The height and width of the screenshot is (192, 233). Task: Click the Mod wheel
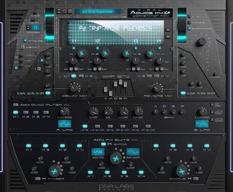point(182,26)
